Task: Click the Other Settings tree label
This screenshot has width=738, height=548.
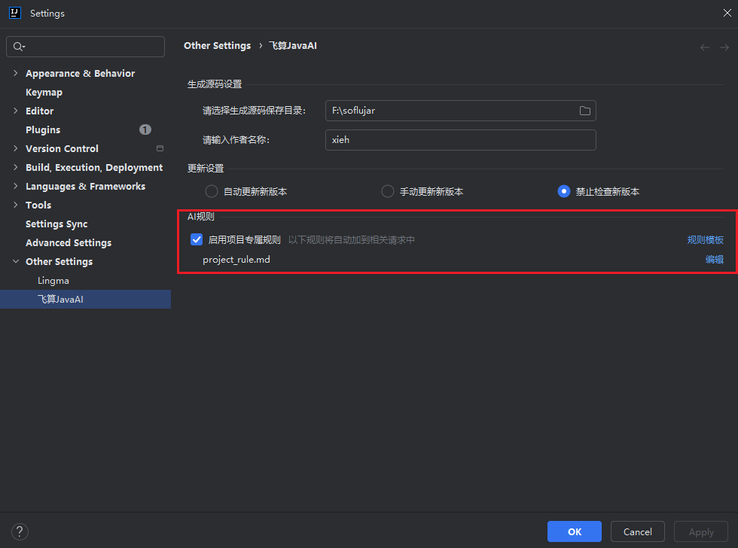Action: click(59, 261)
